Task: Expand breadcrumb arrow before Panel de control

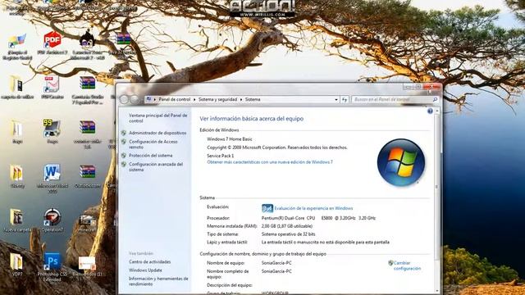Action: click(x=155, y=100)
